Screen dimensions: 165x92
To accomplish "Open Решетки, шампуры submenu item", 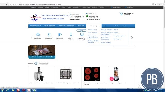I will pos(106,43).
